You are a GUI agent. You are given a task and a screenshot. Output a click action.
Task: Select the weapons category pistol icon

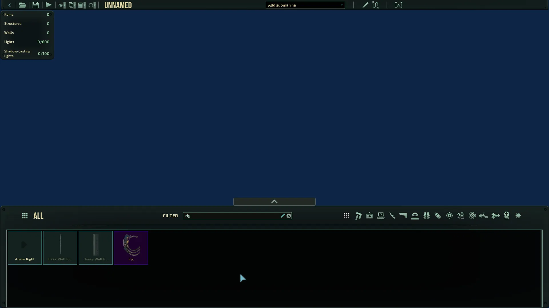tap(403, 216)
